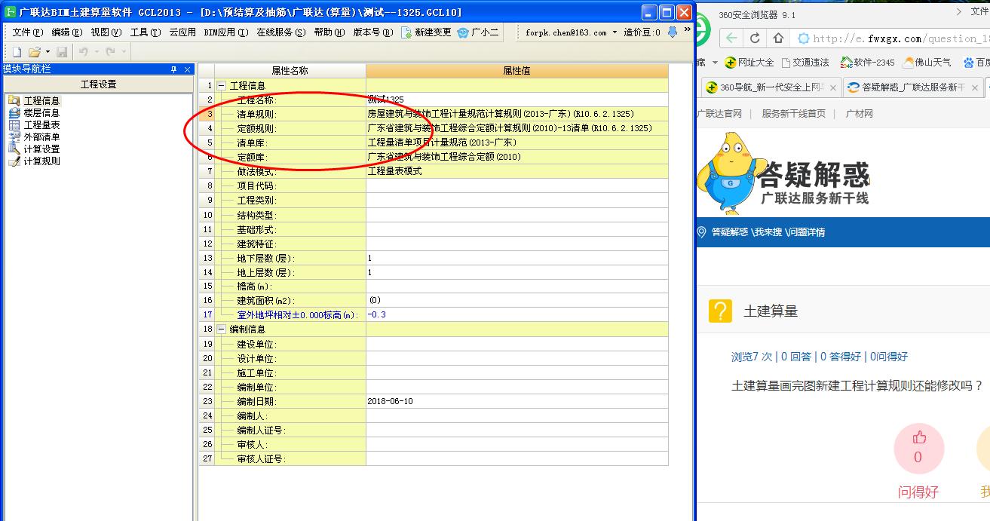Open the 版本号(B) menu

373,32
